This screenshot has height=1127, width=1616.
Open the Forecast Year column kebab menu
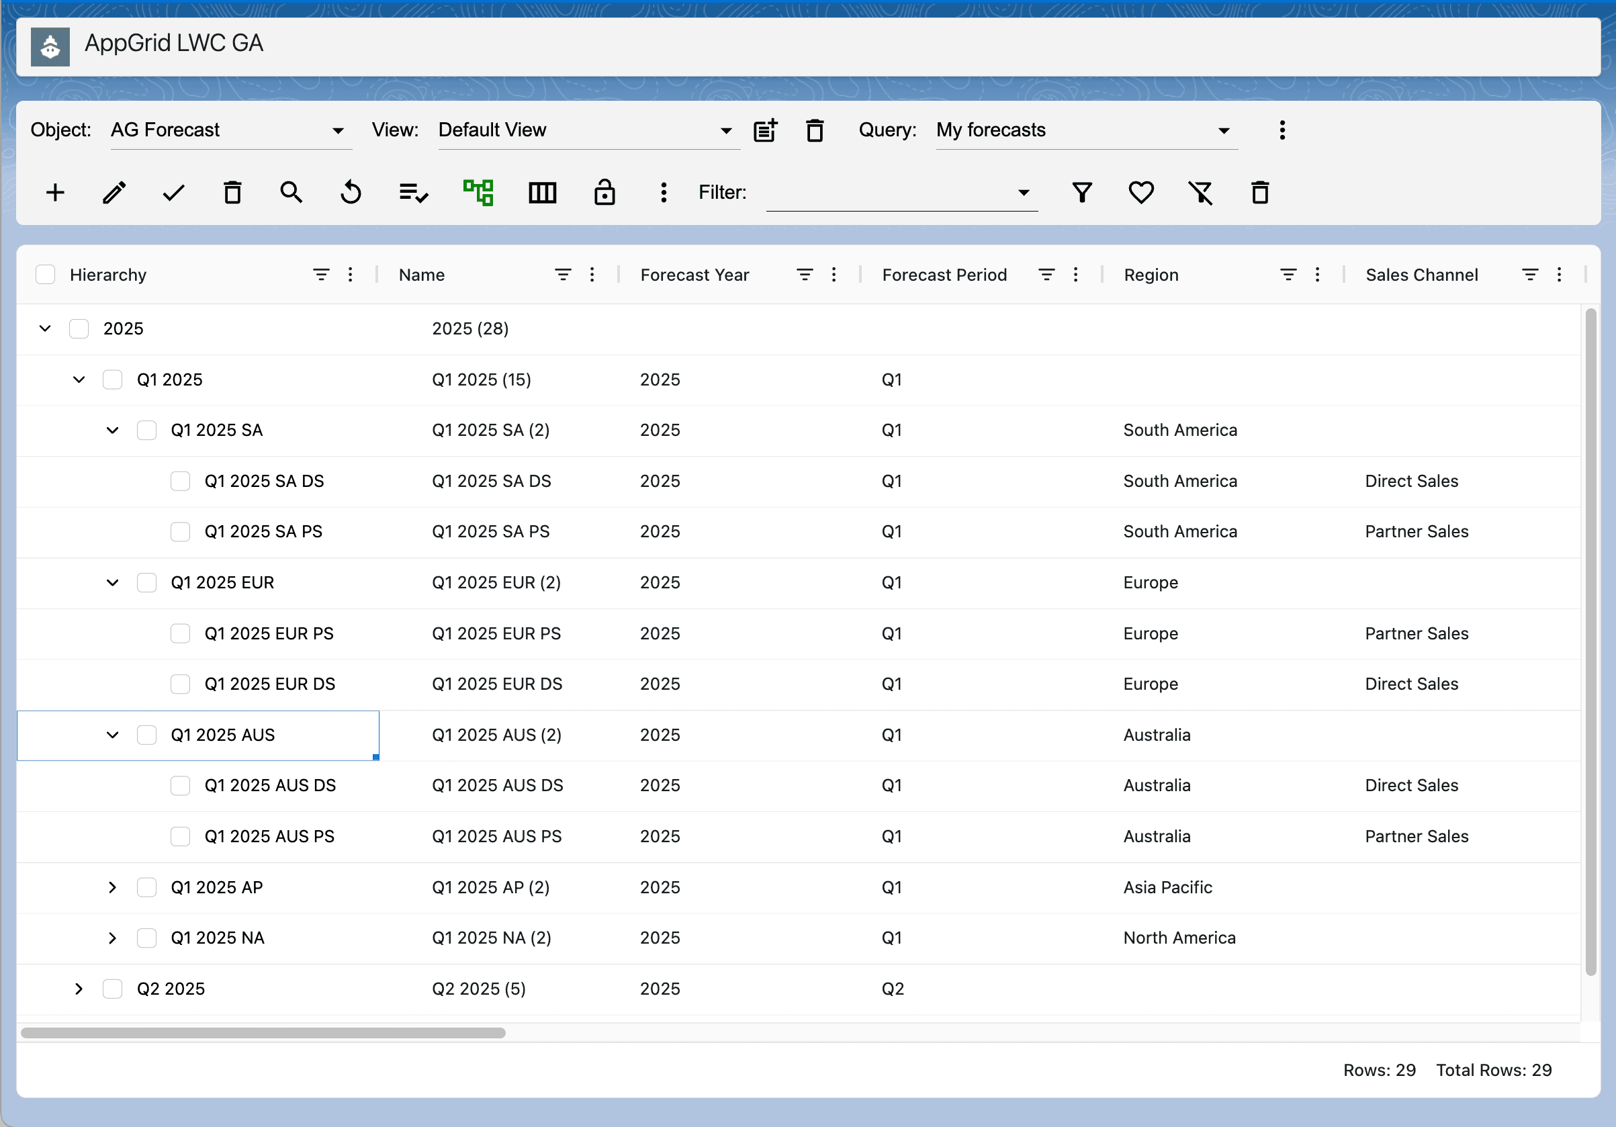(x=834, y=275)
